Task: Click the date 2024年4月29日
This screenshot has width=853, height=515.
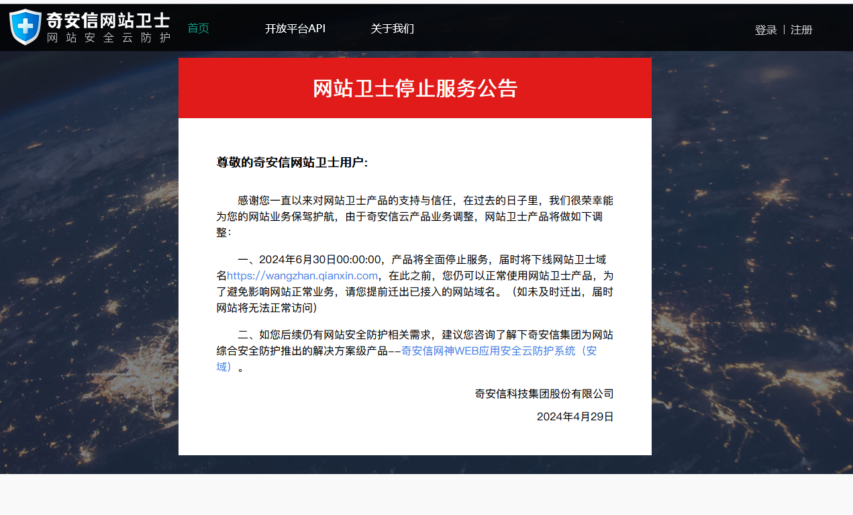Action: pyautogui.click(x=575, y=416)
